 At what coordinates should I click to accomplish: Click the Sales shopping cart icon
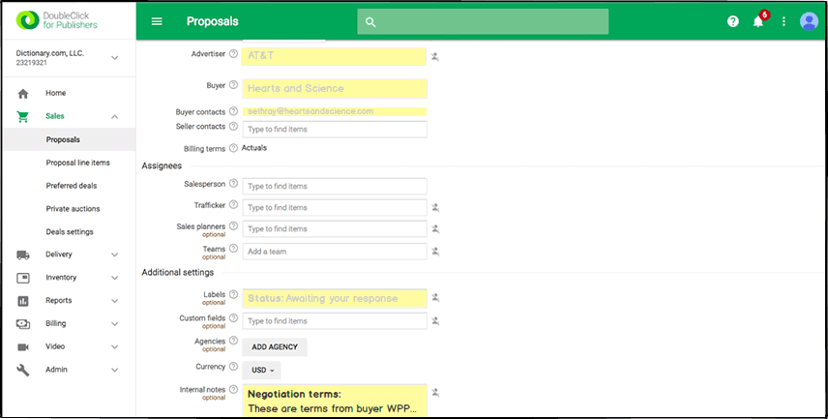pyautogui.click(x=22, y=116)
